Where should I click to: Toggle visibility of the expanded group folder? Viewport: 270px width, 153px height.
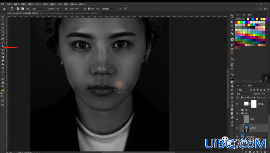pos(237,113)
